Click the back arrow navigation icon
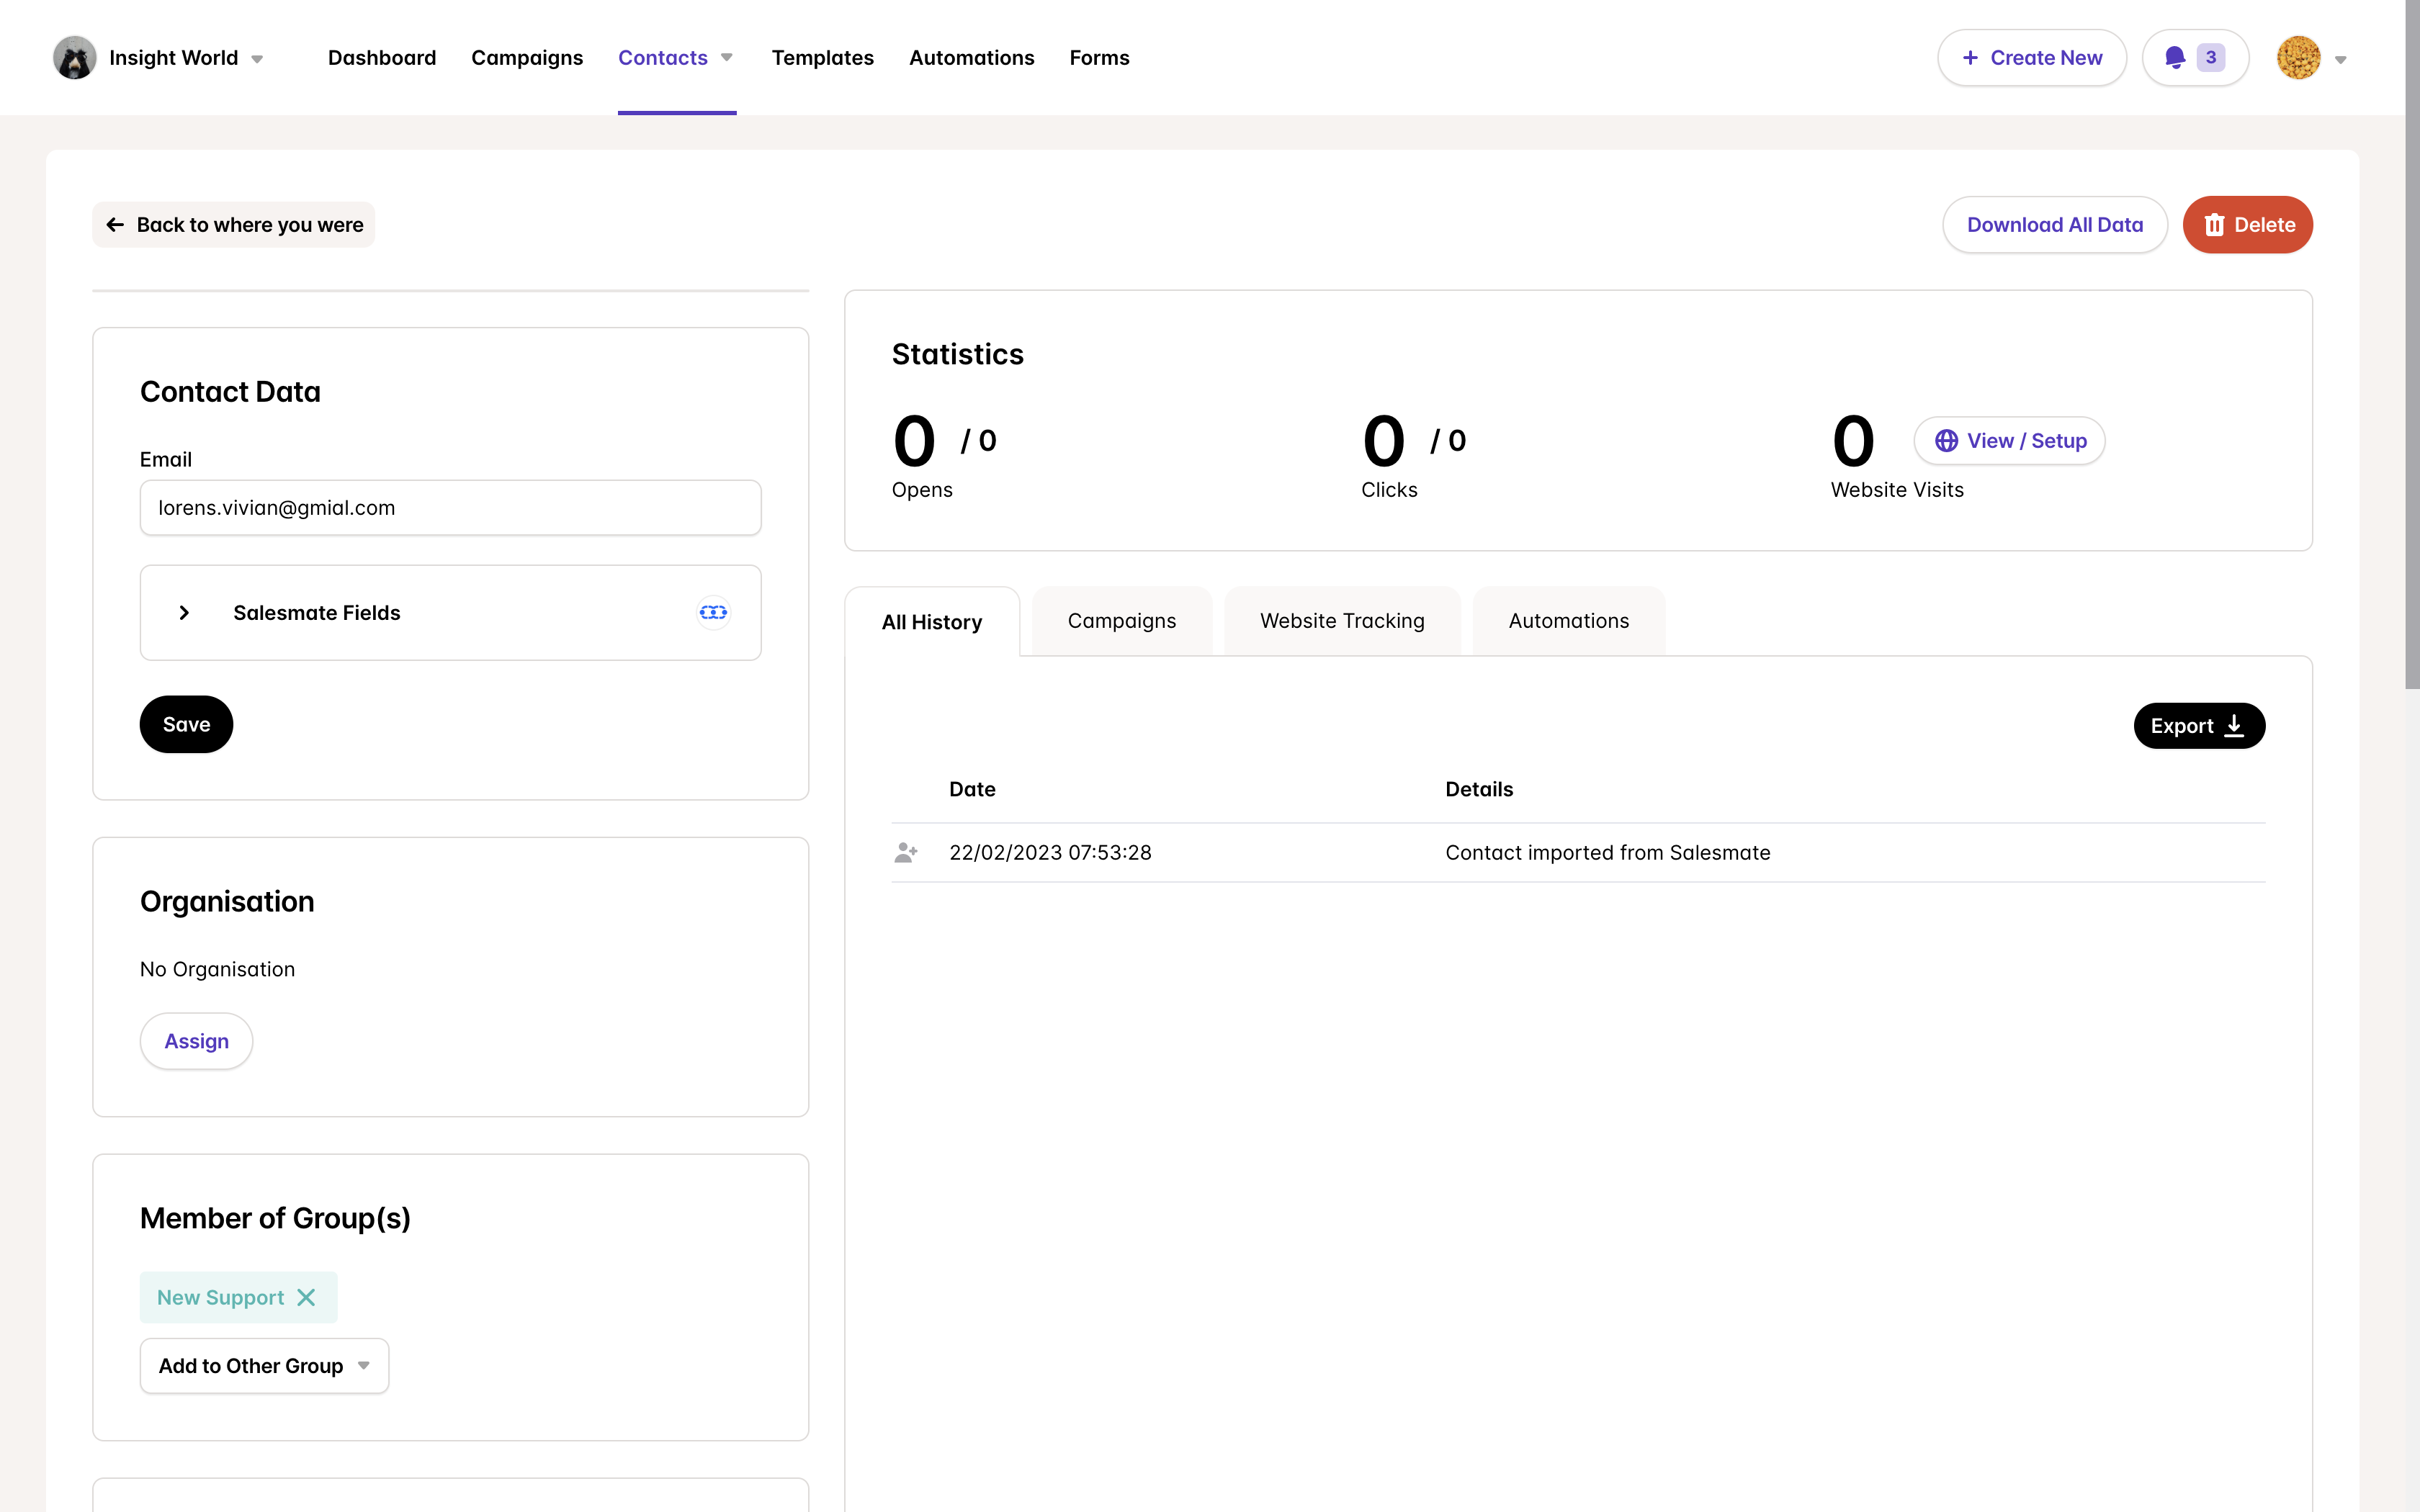Screen dimensions: 2420x1512 (115, 223)
